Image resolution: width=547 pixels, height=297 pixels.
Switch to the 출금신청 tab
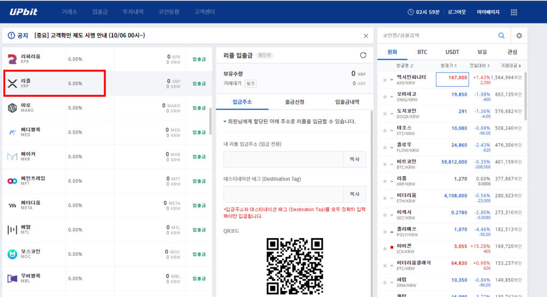pyautogui.click(x=295, y=102)
